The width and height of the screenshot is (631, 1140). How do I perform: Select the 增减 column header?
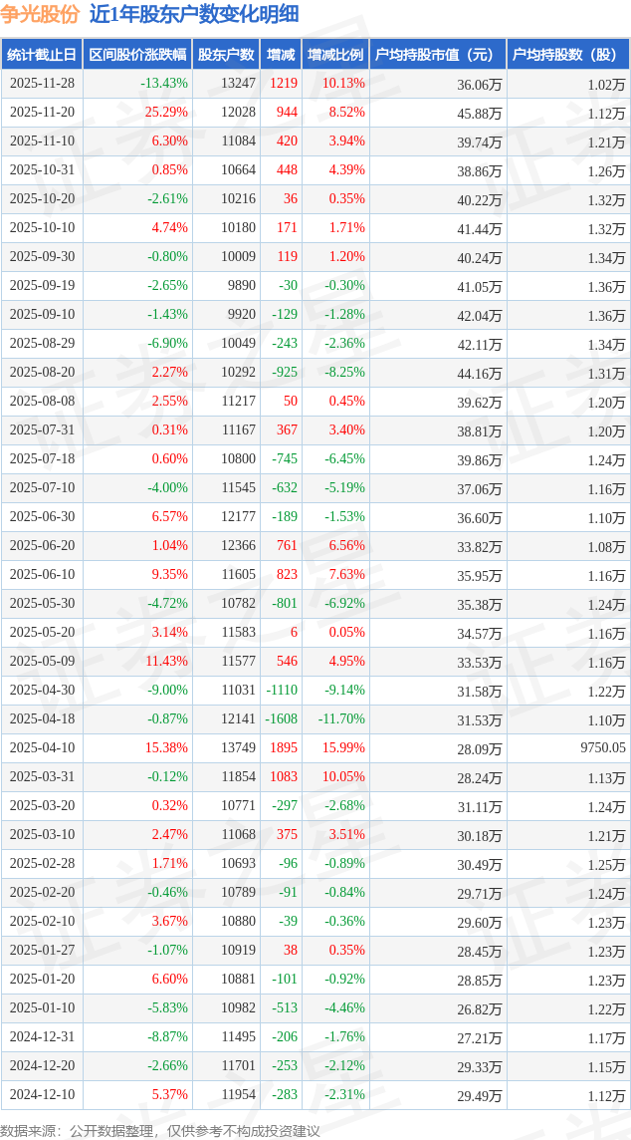coord(281,55)
